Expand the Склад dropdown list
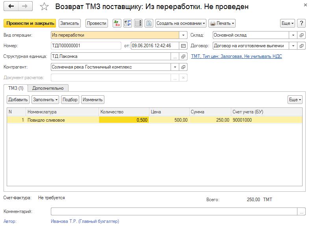 [293, 35]
